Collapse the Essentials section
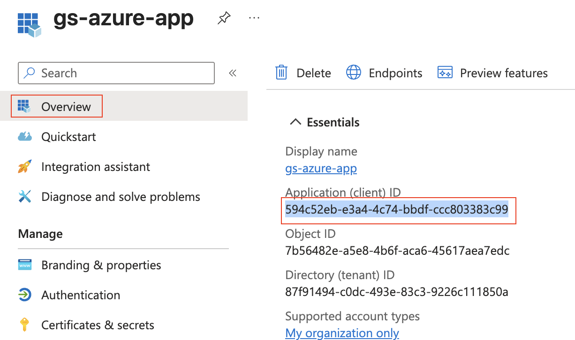This screenshot has height=340, width=575. (x=295, y=121)
